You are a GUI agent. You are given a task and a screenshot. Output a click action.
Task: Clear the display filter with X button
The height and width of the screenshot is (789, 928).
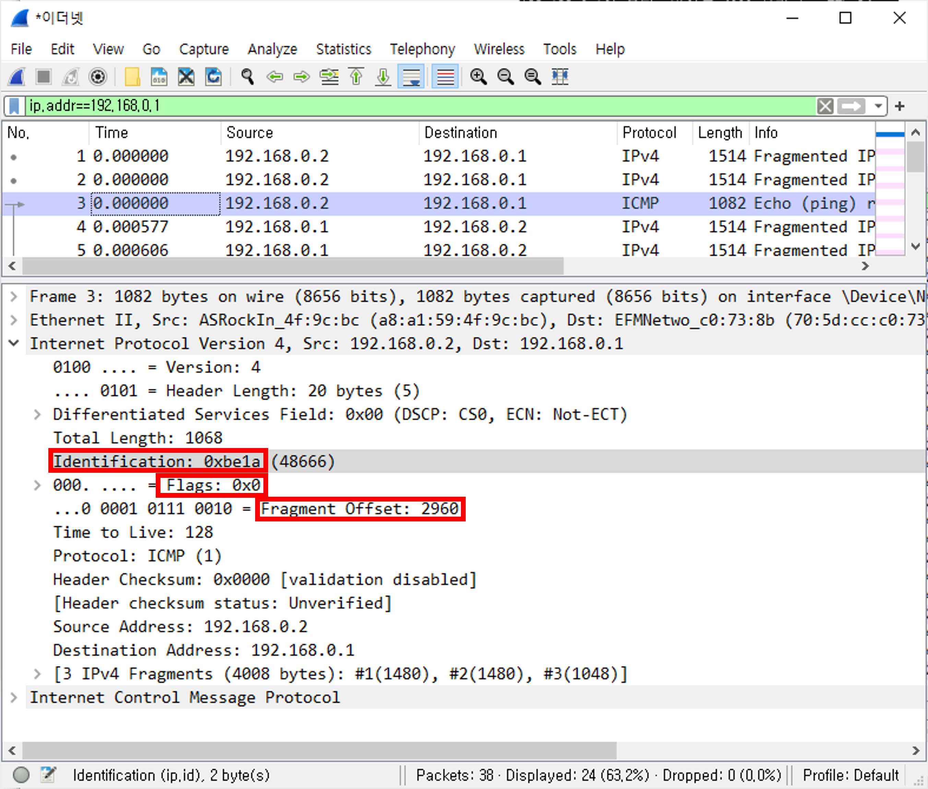coord(825,106)
